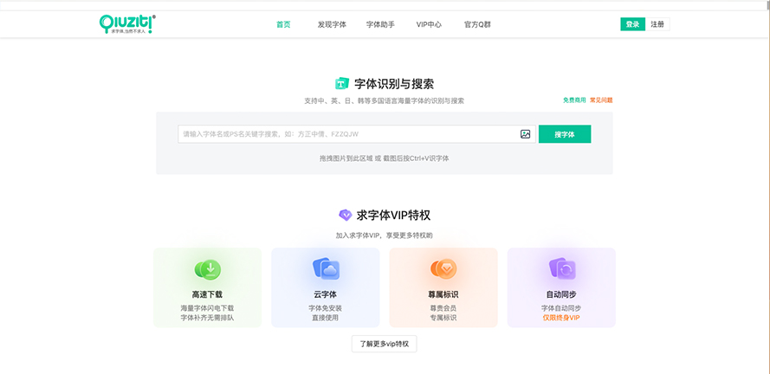Click the 海量字体闪电下载 description text
The width and height of the screenshot is (770, 374).
(207, 308)
